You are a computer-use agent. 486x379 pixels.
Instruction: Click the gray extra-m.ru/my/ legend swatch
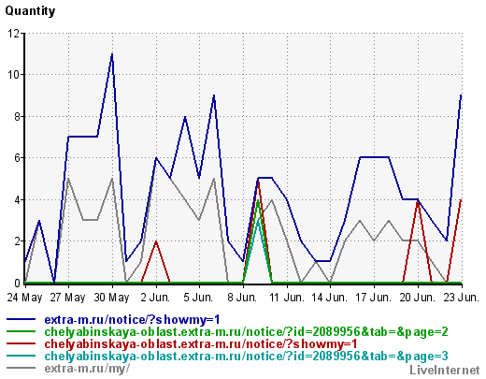[21, 368]
